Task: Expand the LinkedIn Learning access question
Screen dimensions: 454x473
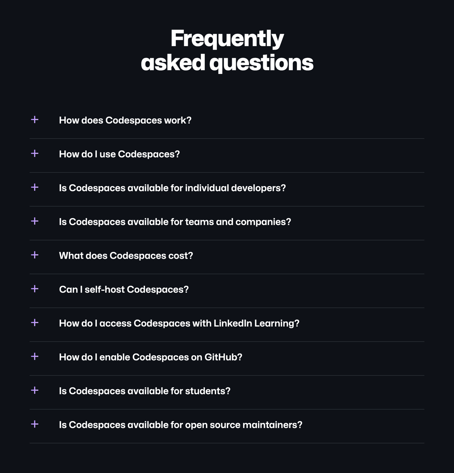Action: point(34,323)
